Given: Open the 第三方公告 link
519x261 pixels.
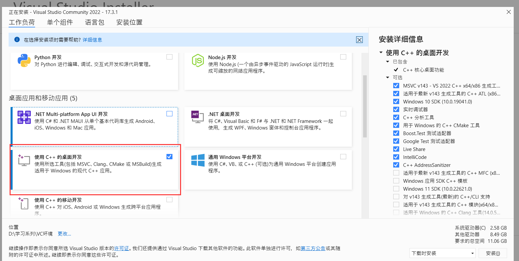Looking at the screenshot, I should 313,248.
